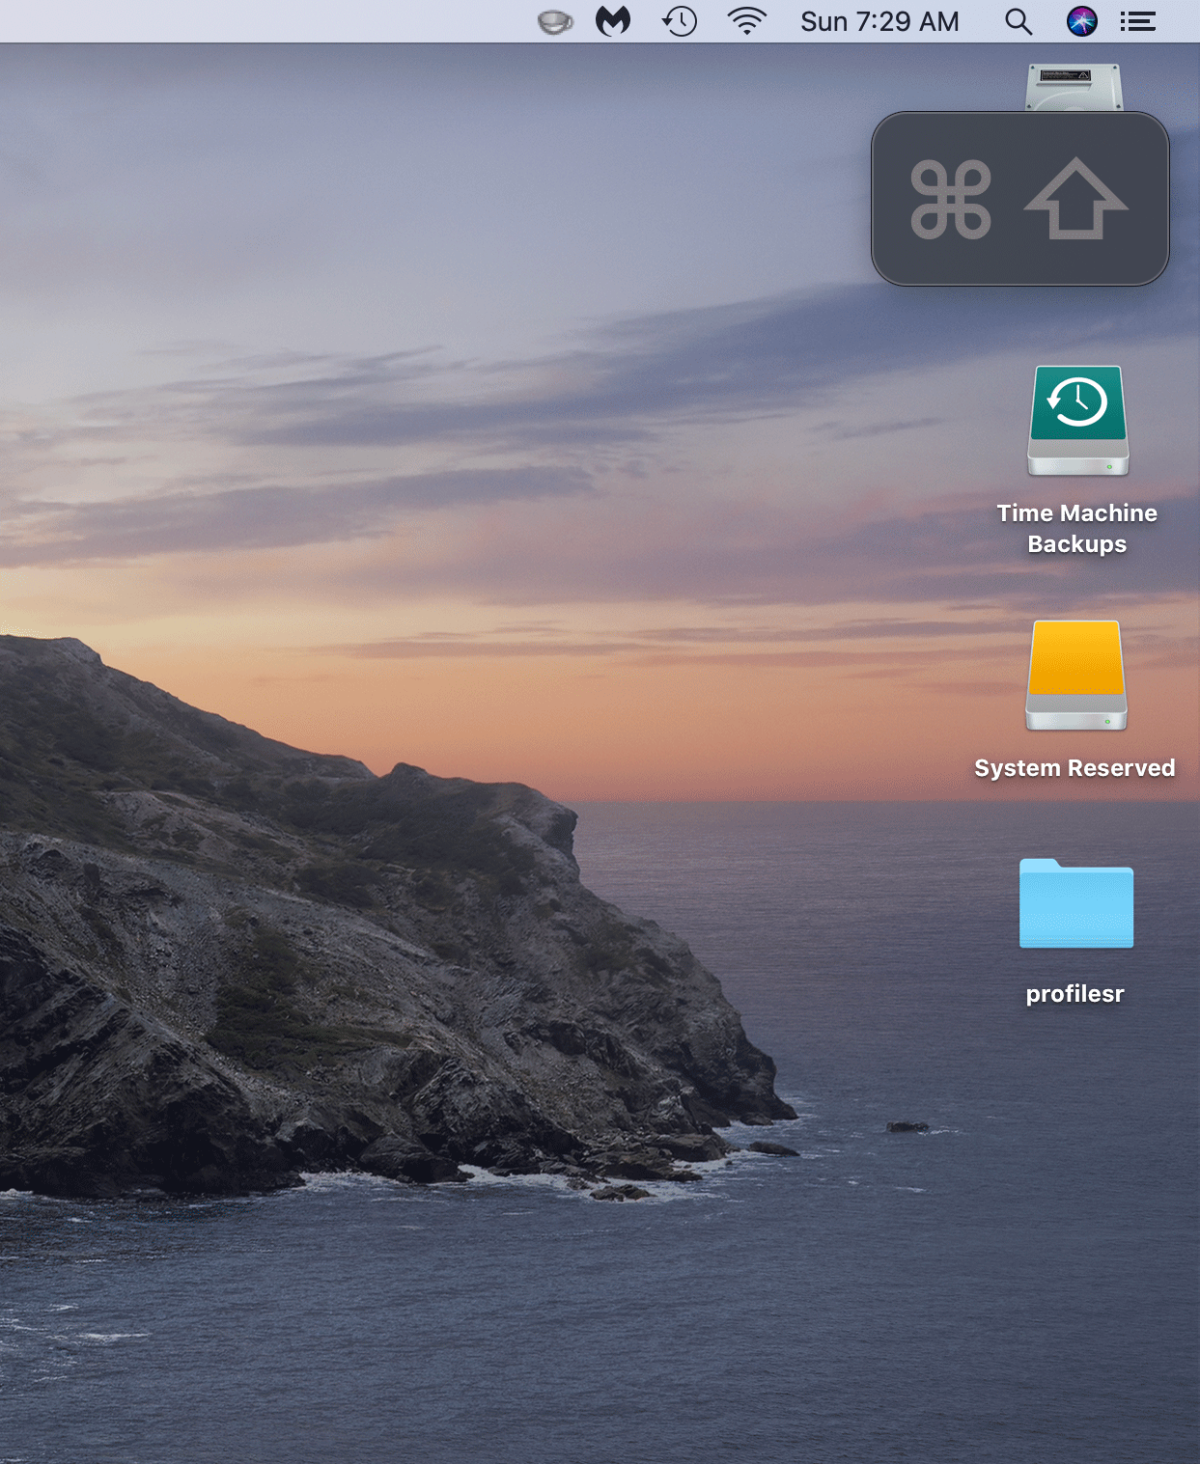The image size is (1200, 1464).
Task: Open the Notification Center list icon
Action: pos(1138,21)
